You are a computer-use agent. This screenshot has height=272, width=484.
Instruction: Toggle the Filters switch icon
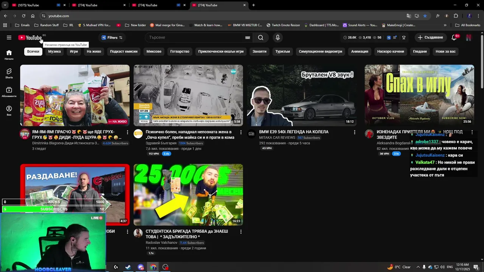click(121, 37)
